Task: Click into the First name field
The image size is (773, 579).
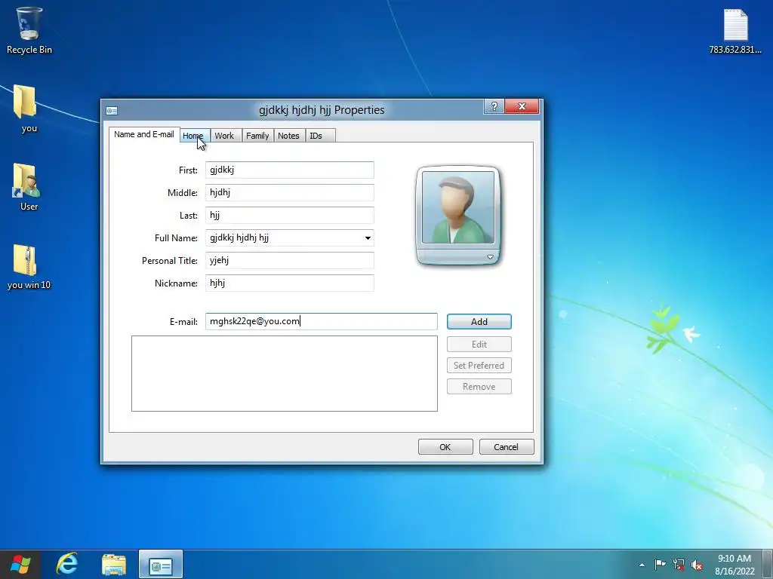Action: pos(289,170)
